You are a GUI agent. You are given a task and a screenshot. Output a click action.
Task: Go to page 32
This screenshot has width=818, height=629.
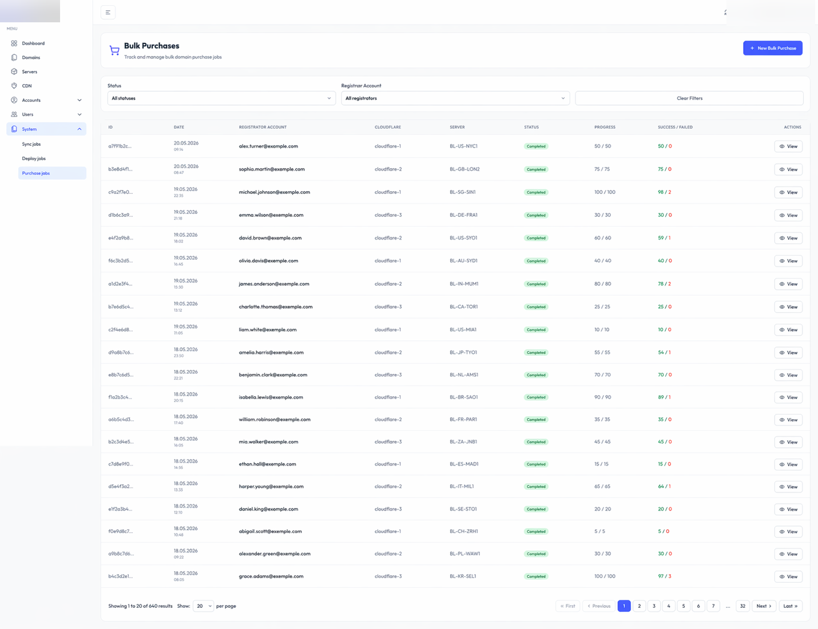pos(742,606)
